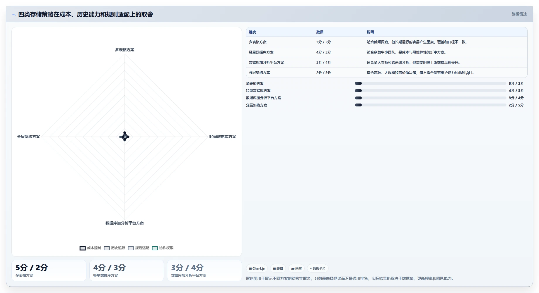Click the 进度 tag chip
This screenshot has height=293, width=539.
click(296, 268)
